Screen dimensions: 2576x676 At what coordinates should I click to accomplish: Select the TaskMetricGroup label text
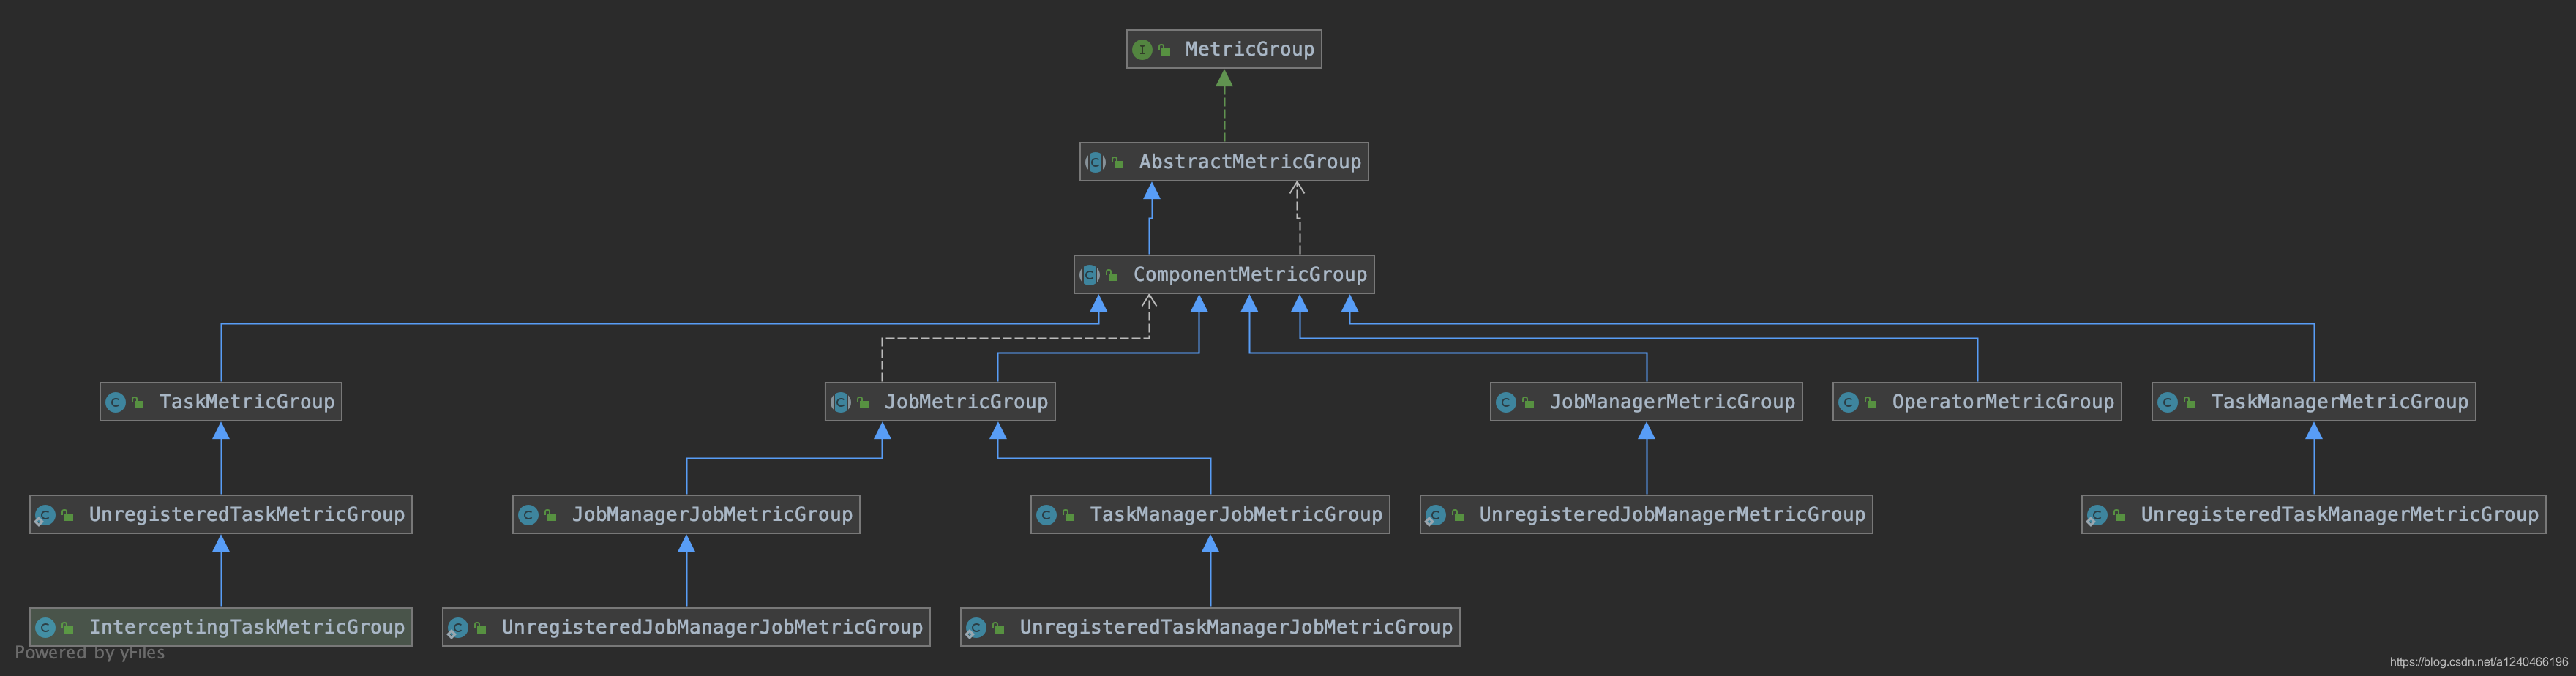pos(247,402)
